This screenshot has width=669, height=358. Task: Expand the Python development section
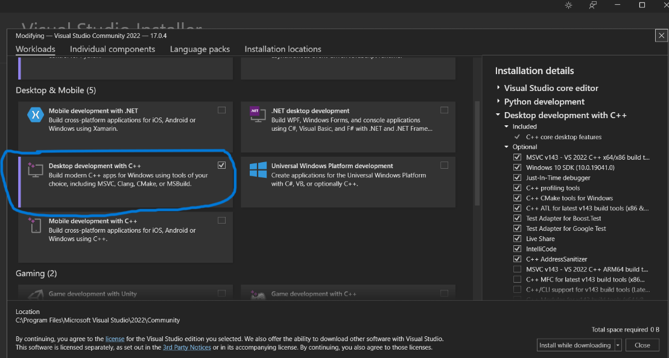tap(498, 102)
